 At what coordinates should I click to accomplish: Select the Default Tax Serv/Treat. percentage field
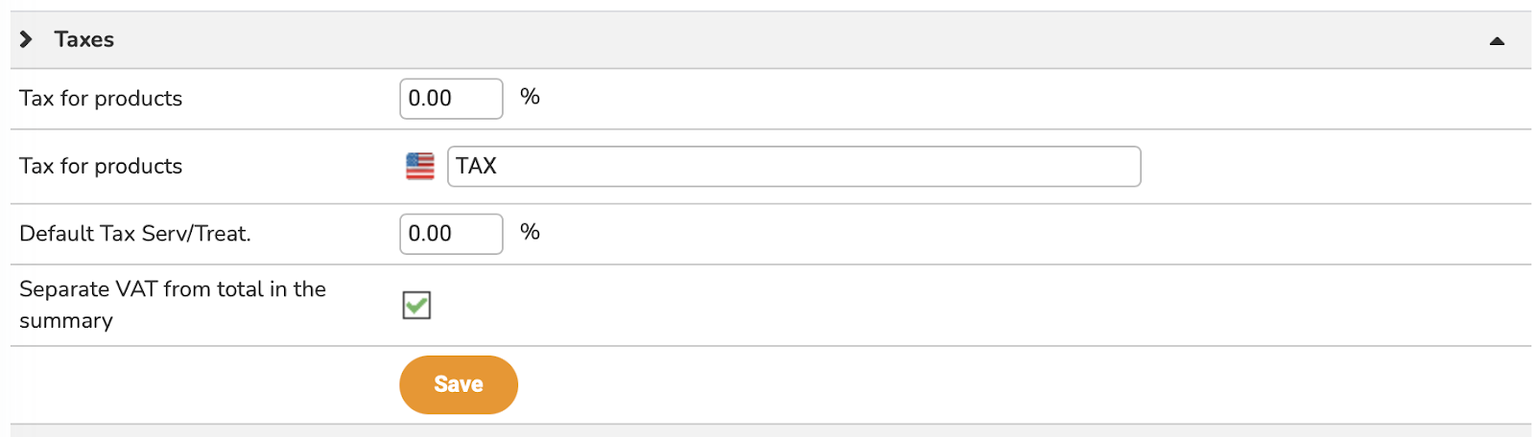(x=451, y=234)
